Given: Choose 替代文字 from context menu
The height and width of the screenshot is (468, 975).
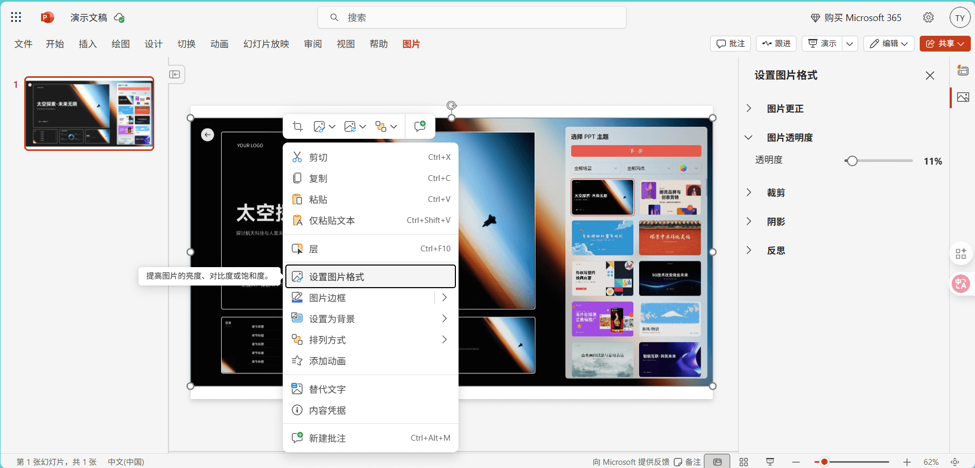Looking at the screenshot, I should click(x=371, y=389).
